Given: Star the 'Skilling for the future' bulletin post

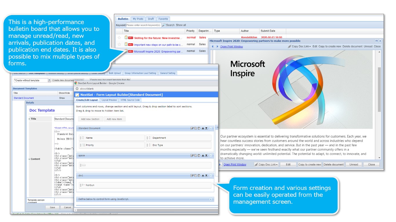Looking at the screenshot, I should point(119,38).
